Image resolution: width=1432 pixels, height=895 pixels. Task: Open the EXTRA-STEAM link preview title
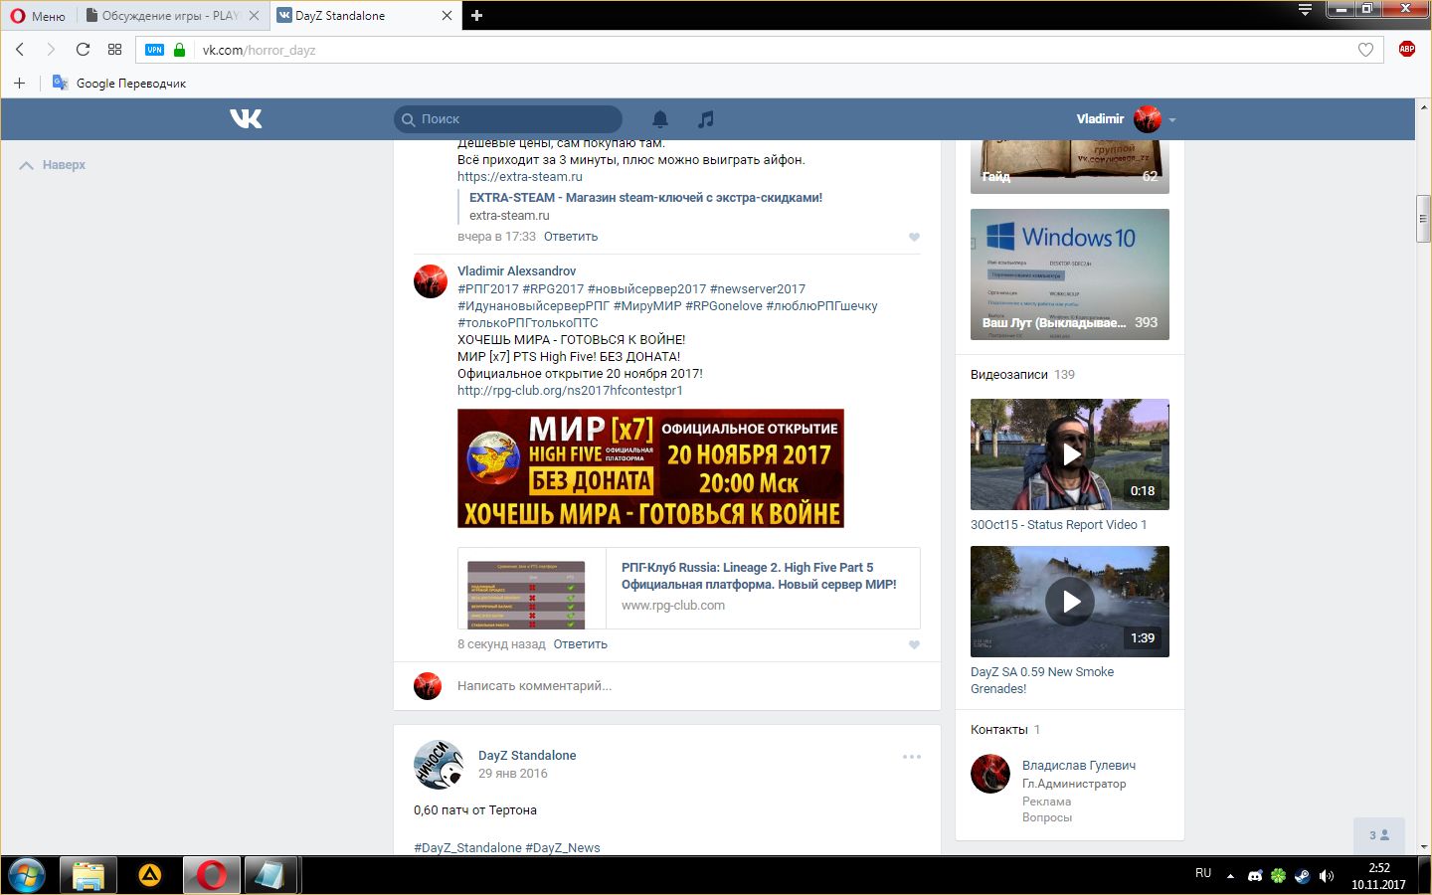point(645,198)
